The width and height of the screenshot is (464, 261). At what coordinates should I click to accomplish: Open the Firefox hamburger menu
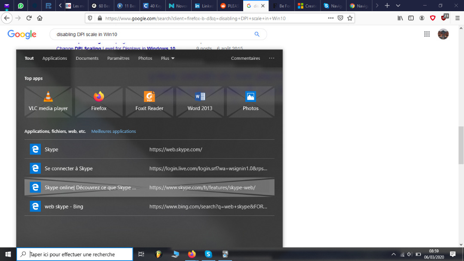click(458, 18)
